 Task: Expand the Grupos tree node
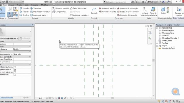coord(157,46)
